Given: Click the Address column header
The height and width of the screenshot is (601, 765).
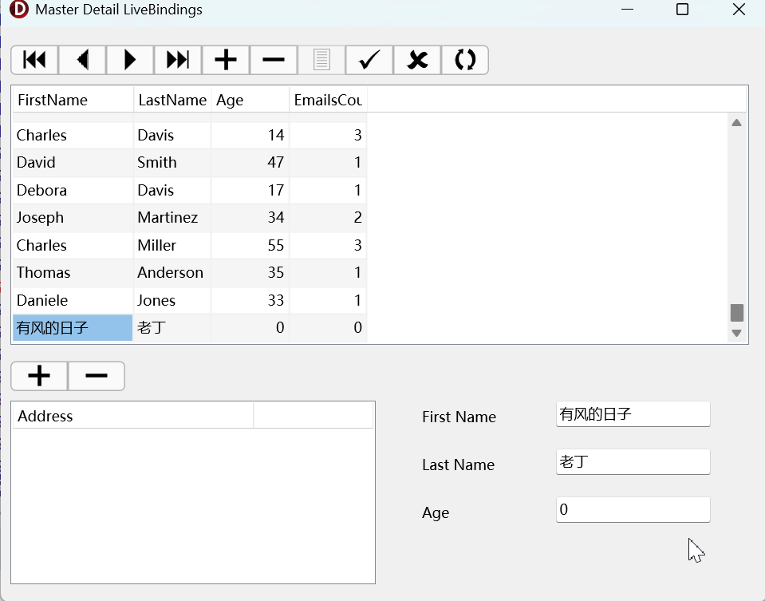Looking at the screenshot, I should (x=132, y=416).
